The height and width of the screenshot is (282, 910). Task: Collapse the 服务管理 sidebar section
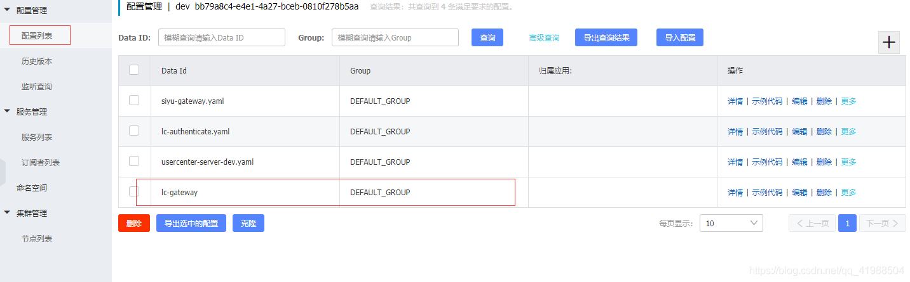pyautogui.click(x=7, y=112)
